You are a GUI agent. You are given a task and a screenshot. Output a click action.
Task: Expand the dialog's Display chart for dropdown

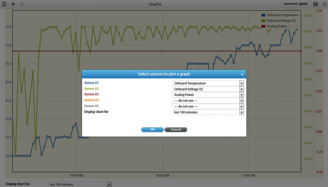(208, 112)
